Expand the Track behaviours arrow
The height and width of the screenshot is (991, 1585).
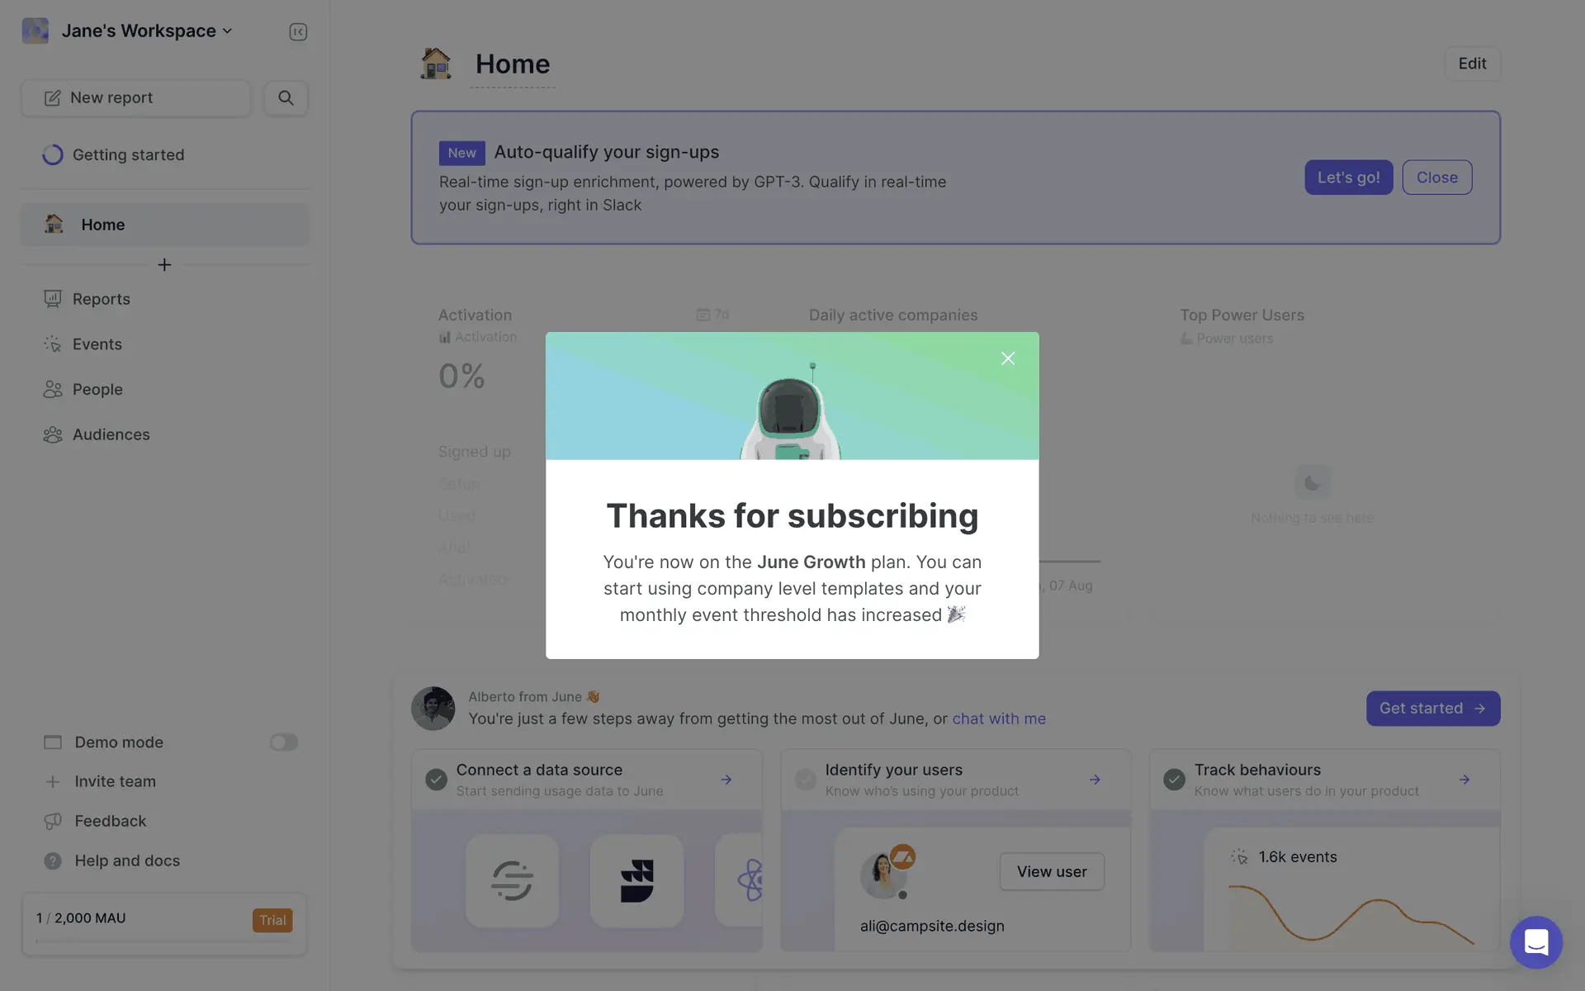click(x=1464, y=780)
